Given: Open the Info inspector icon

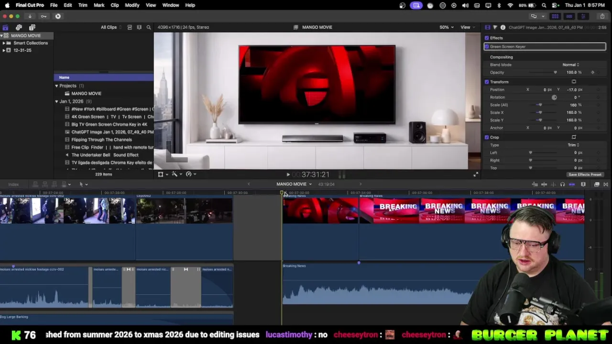Looking at the screenshot, I should tap(503, 27).
